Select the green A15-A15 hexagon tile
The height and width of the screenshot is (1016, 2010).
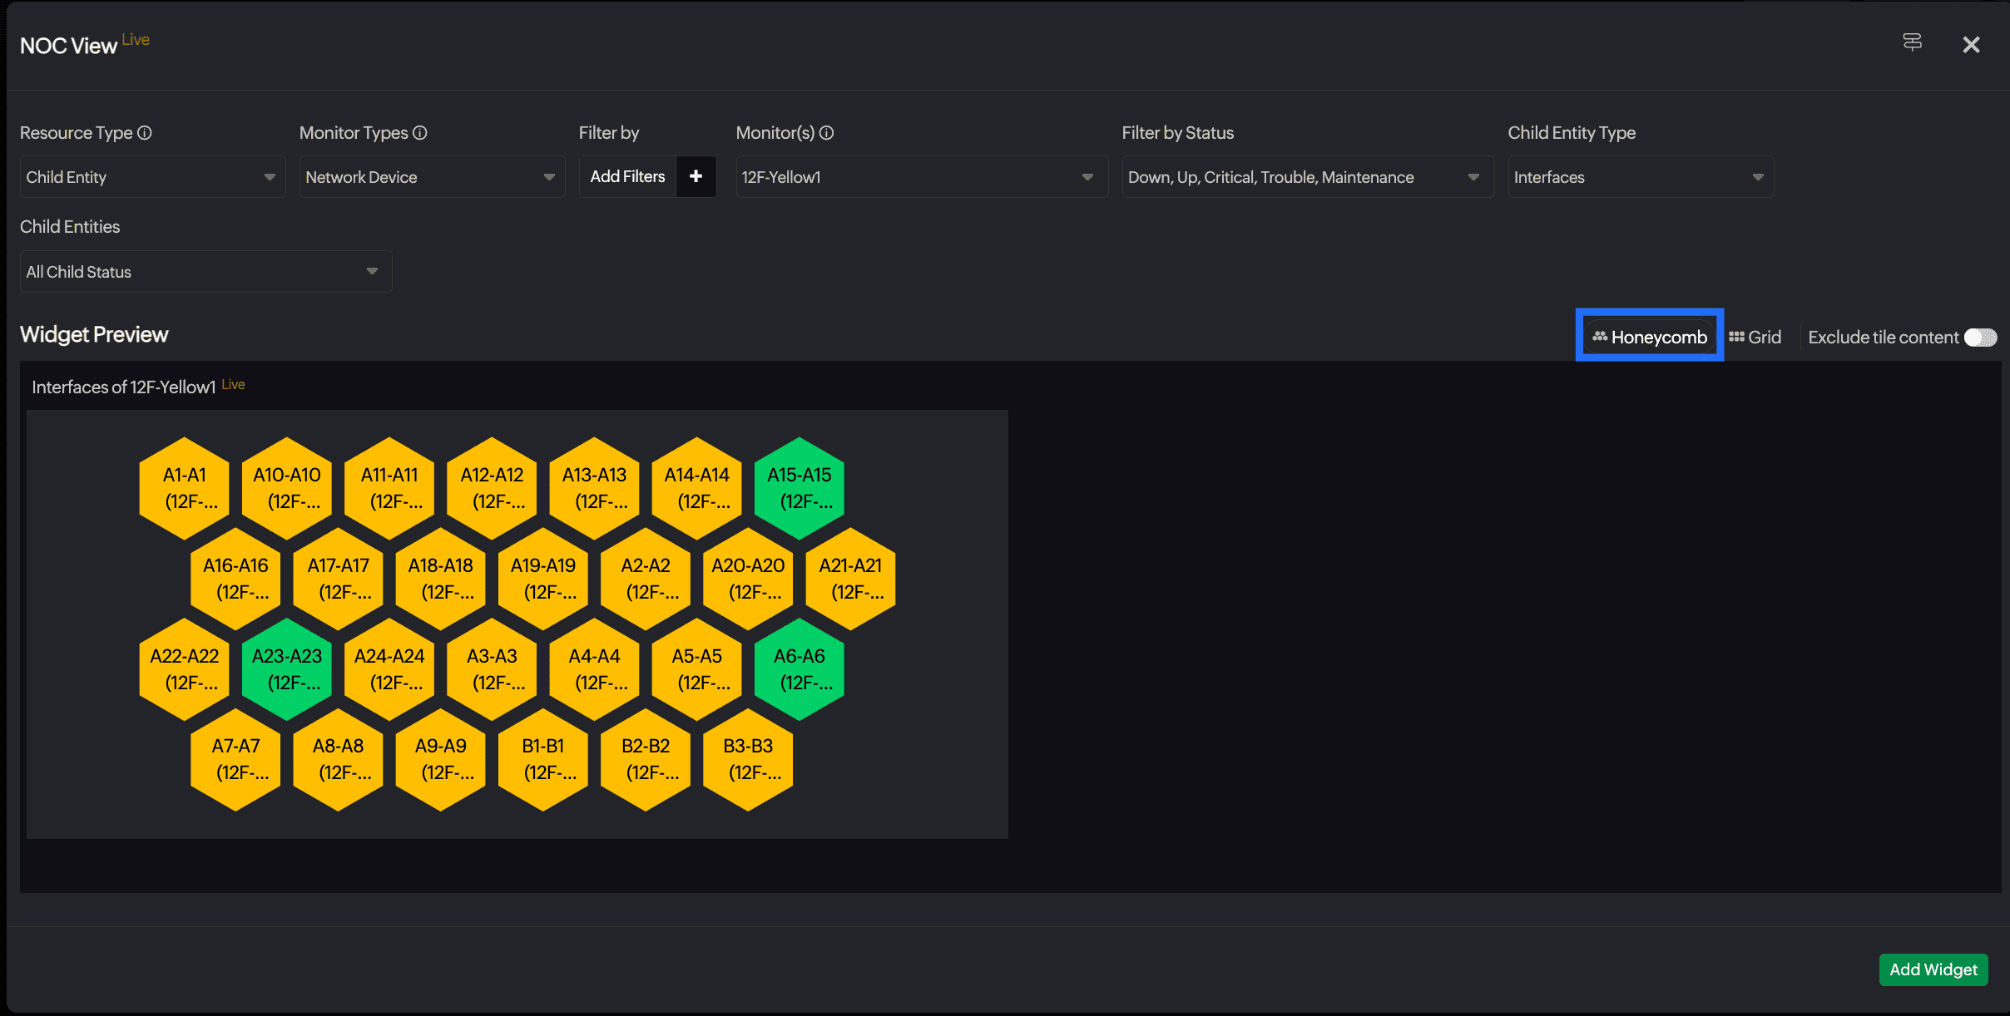799,488
